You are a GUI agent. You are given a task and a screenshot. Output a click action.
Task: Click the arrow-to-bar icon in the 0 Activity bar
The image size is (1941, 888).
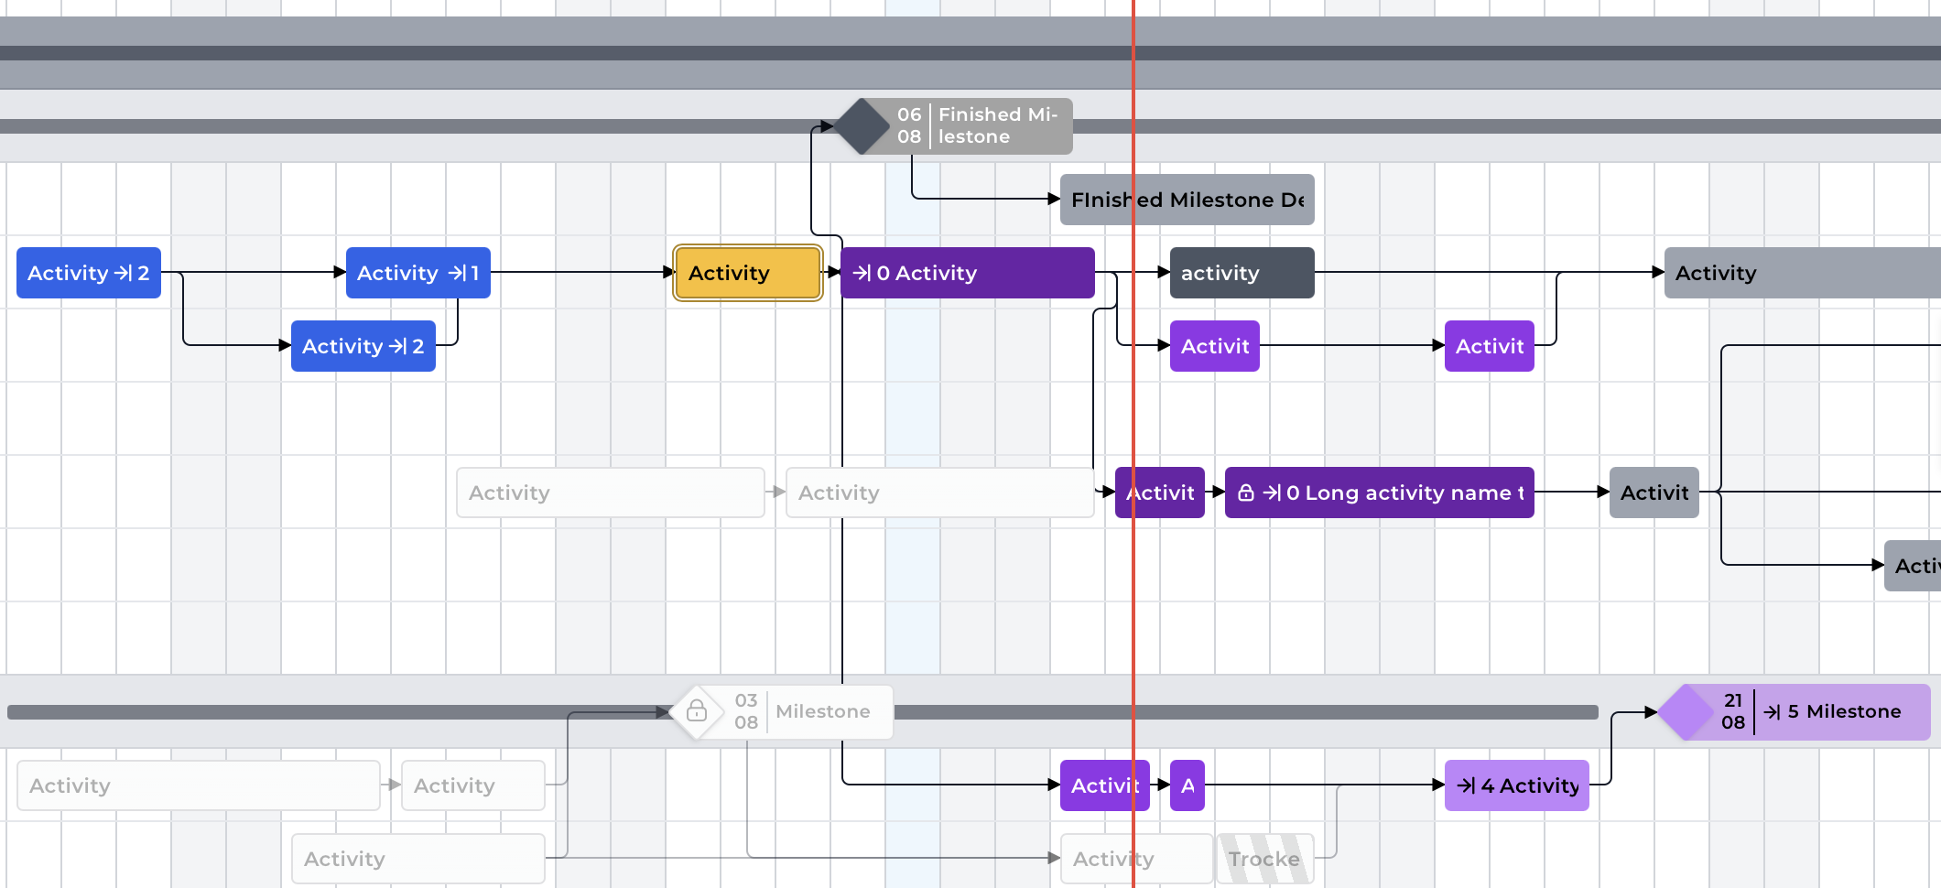(862, 273)
